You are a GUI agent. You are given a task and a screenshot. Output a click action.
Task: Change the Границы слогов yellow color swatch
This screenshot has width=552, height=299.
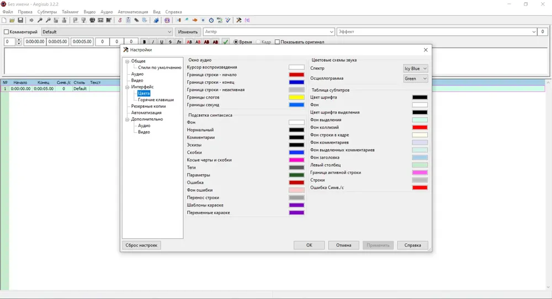click(x=296, y=97)
